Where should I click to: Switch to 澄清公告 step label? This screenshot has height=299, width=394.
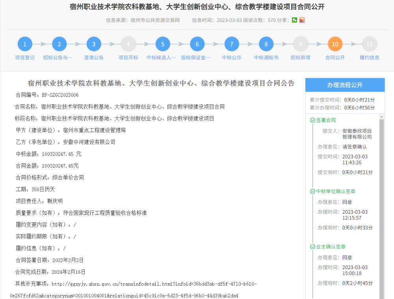(94, 58)
